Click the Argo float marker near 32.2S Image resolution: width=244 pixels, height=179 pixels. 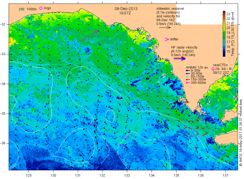[96, 32]
